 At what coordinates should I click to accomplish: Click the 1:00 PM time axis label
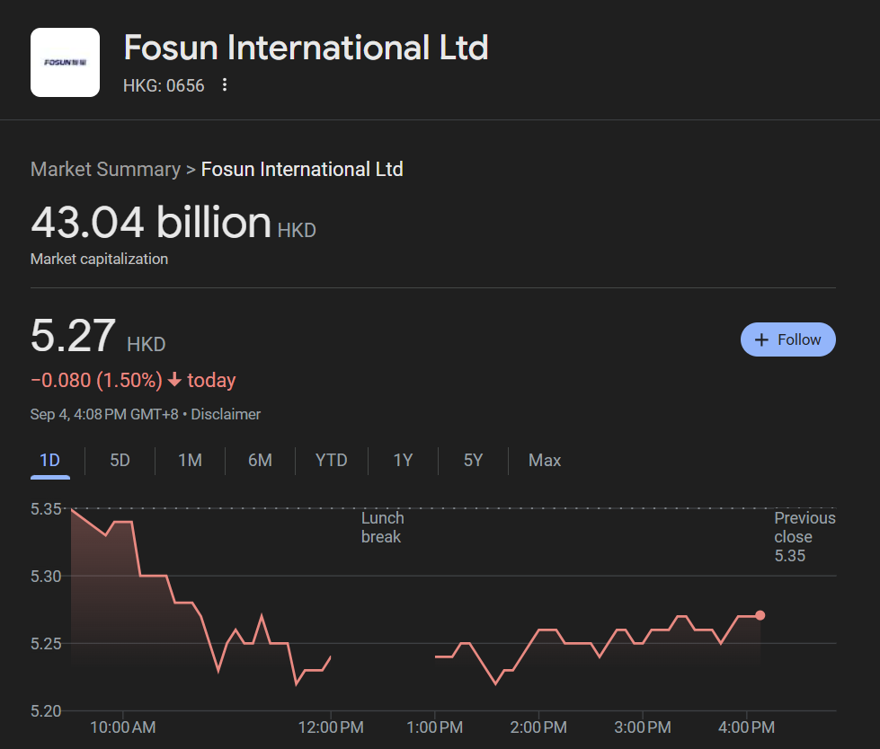point(434,727)
